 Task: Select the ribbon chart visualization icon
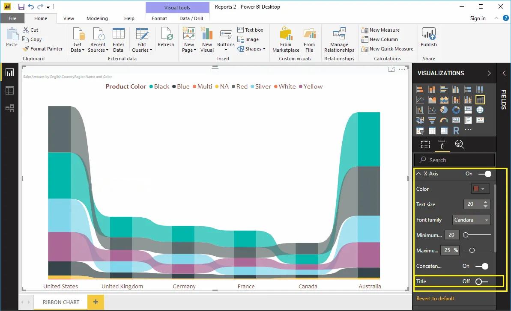(x=480, y=100)
